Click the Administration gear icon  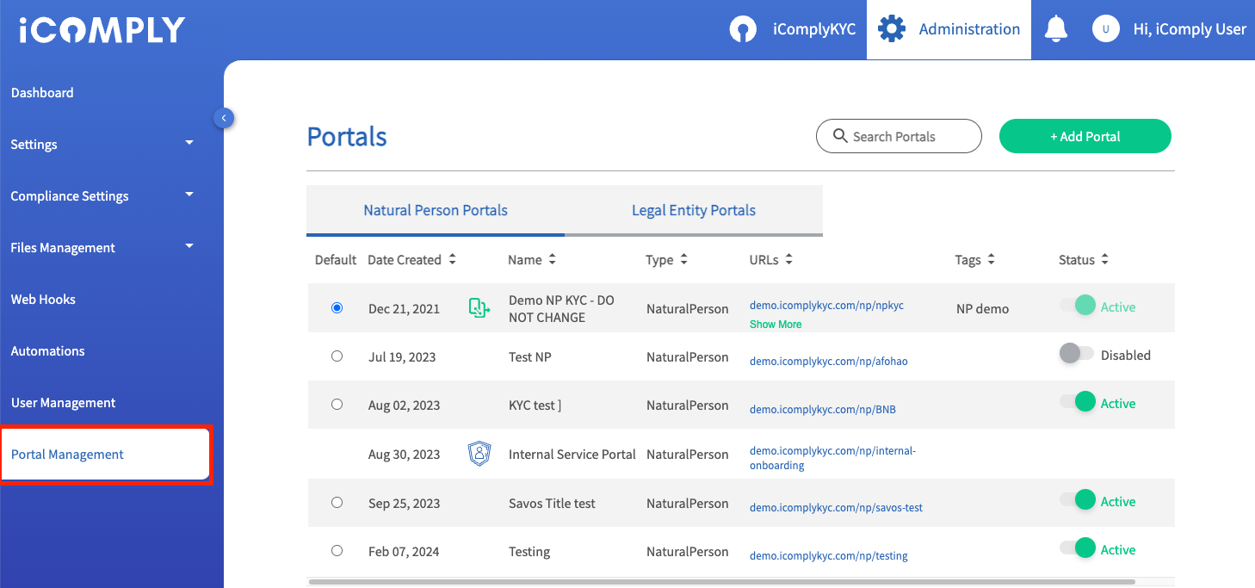click(892, 29)
